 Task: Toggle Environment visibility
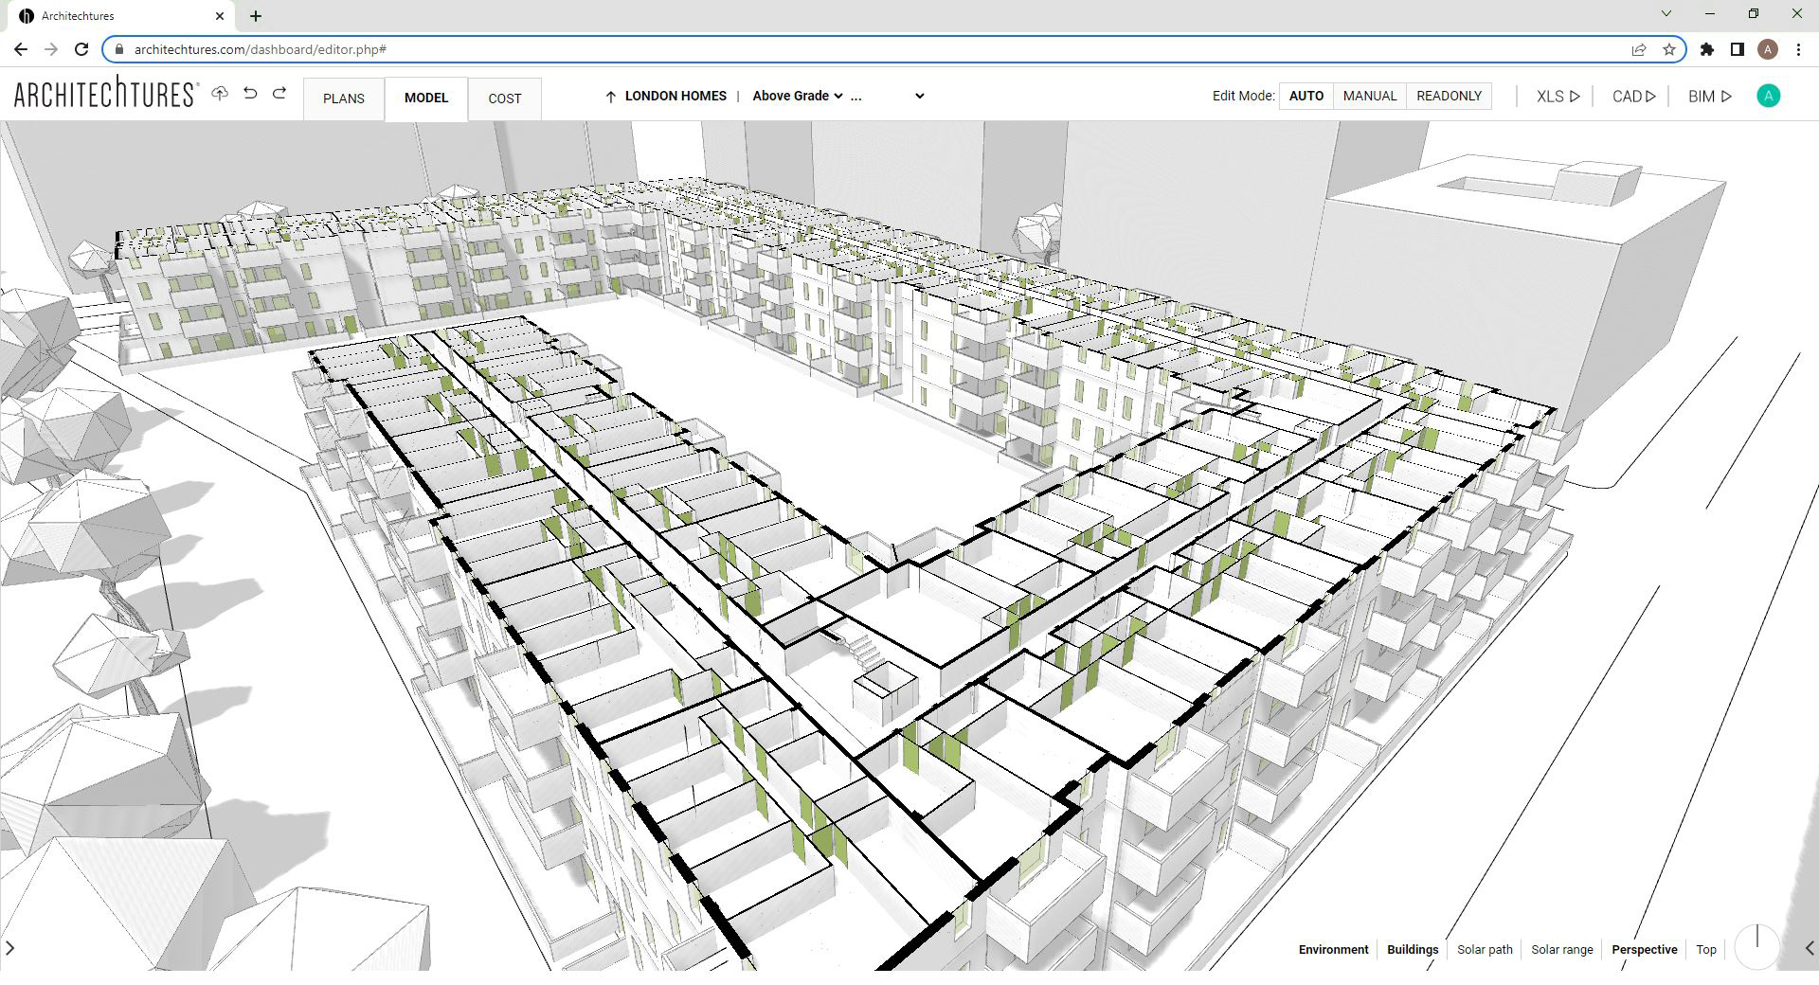pos(1333,949)
